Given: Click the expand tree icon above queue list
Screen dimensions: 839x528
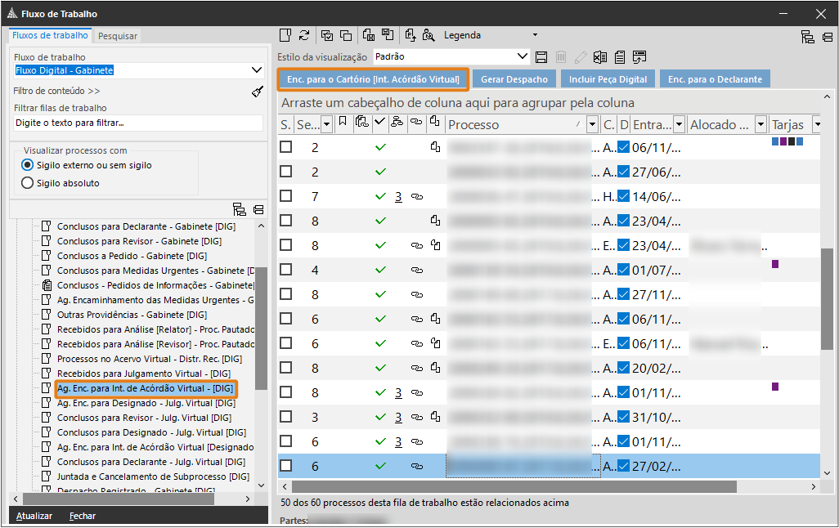Looking at the screenshot, I should click(x=239, y=209).
